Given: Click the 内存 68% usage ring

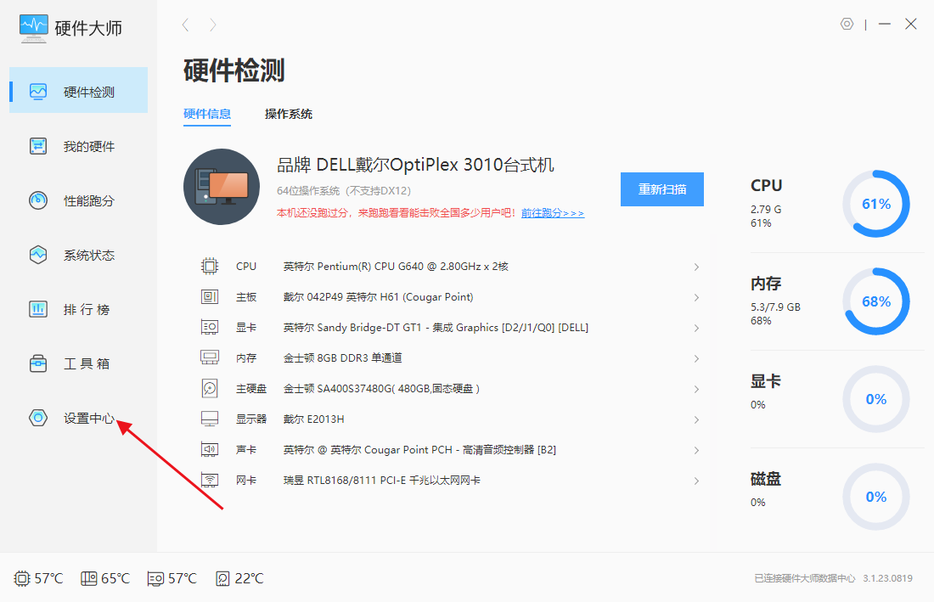Looking at the screenshot, I should 875,301.
